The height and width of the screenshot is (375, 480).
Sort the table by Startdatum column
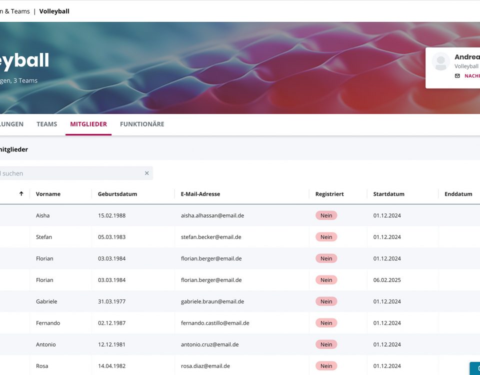pyautogui.click(x=388, y=194)
